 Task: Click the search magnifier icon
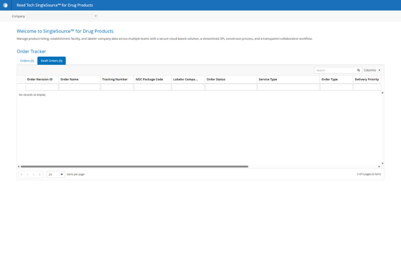(359, 70)
